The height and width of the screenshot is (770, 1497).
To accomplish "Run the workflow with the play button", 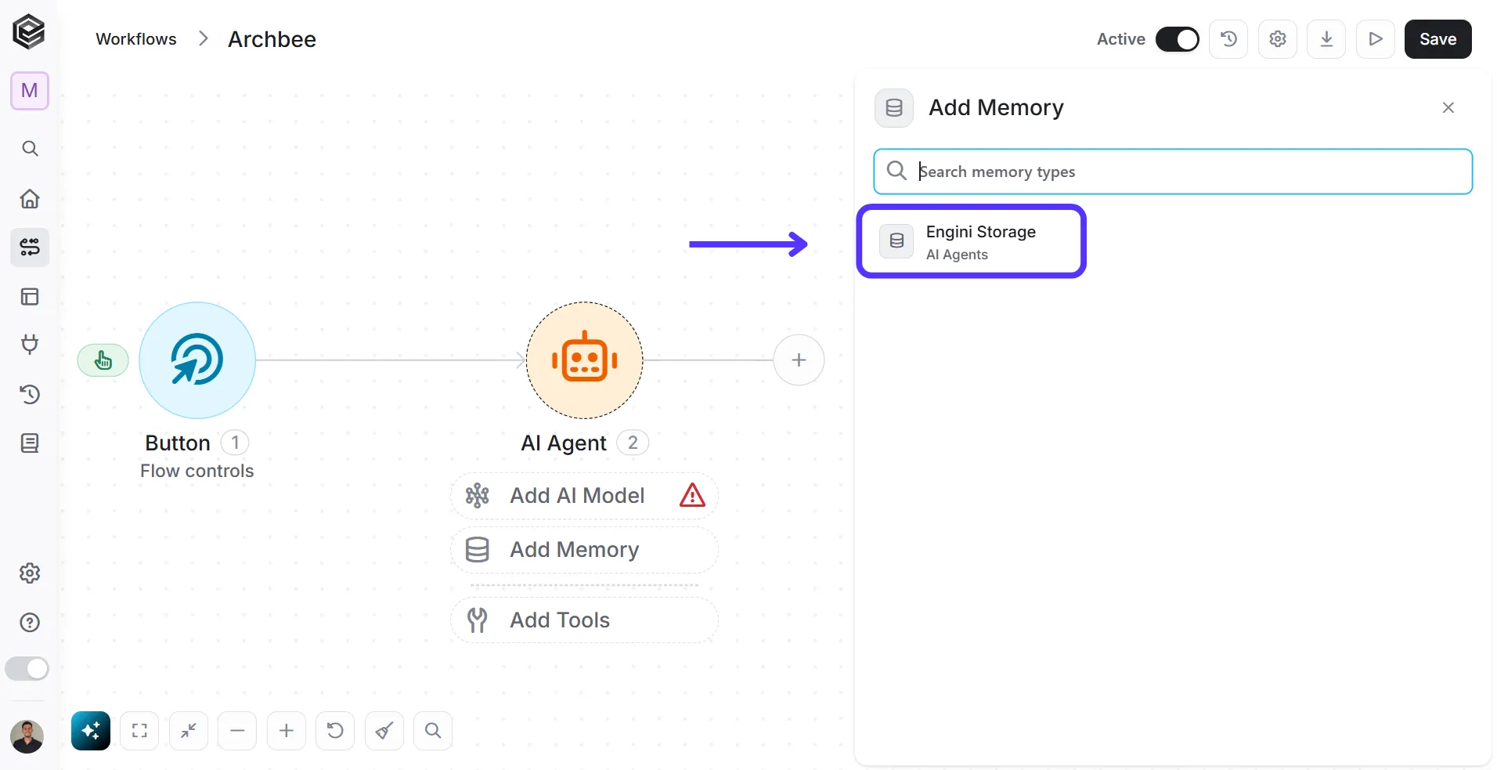I will tap(1376, 39).
